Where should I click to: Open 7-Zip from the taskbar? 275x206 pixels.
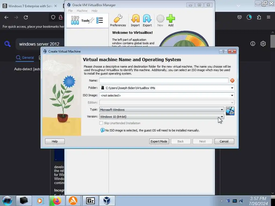coord(91,201)
